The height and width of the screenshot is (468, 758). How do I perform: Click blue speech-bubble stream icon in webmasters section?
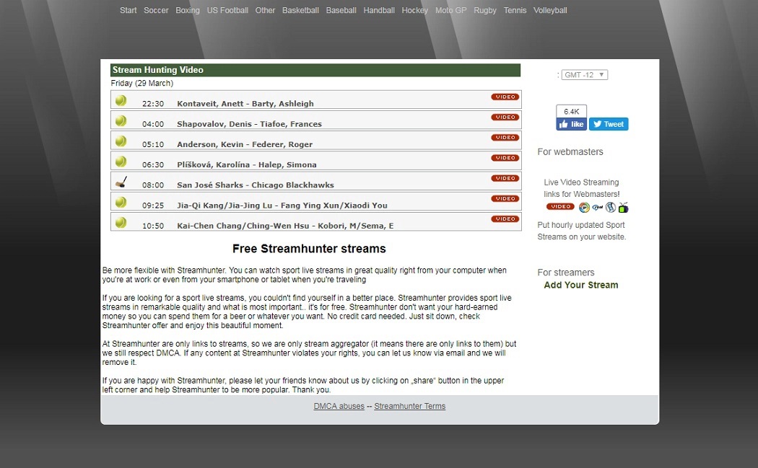[598, 208]
